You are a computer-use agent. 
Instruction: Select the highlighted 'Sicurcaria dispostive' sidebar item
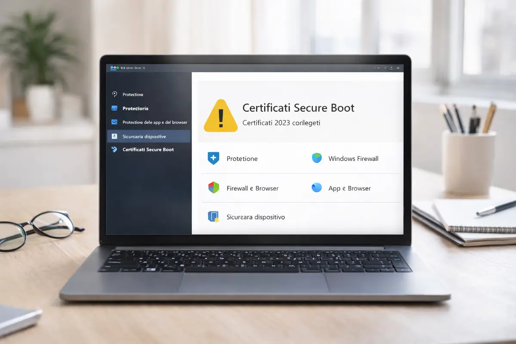coord(144,136)
